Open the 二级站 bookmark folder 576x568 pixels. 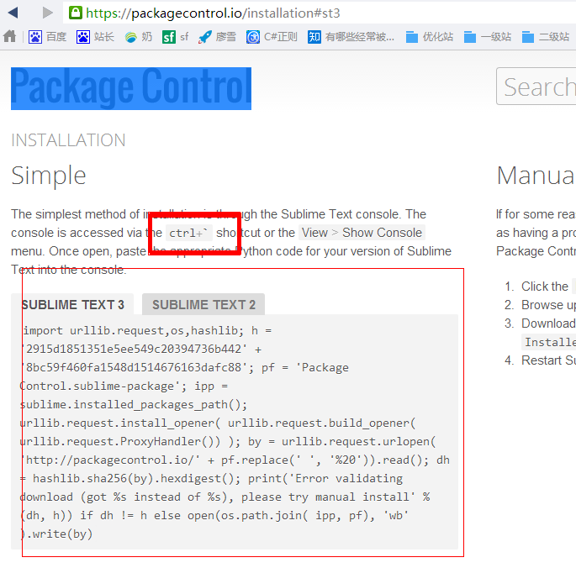coord(546,37)
